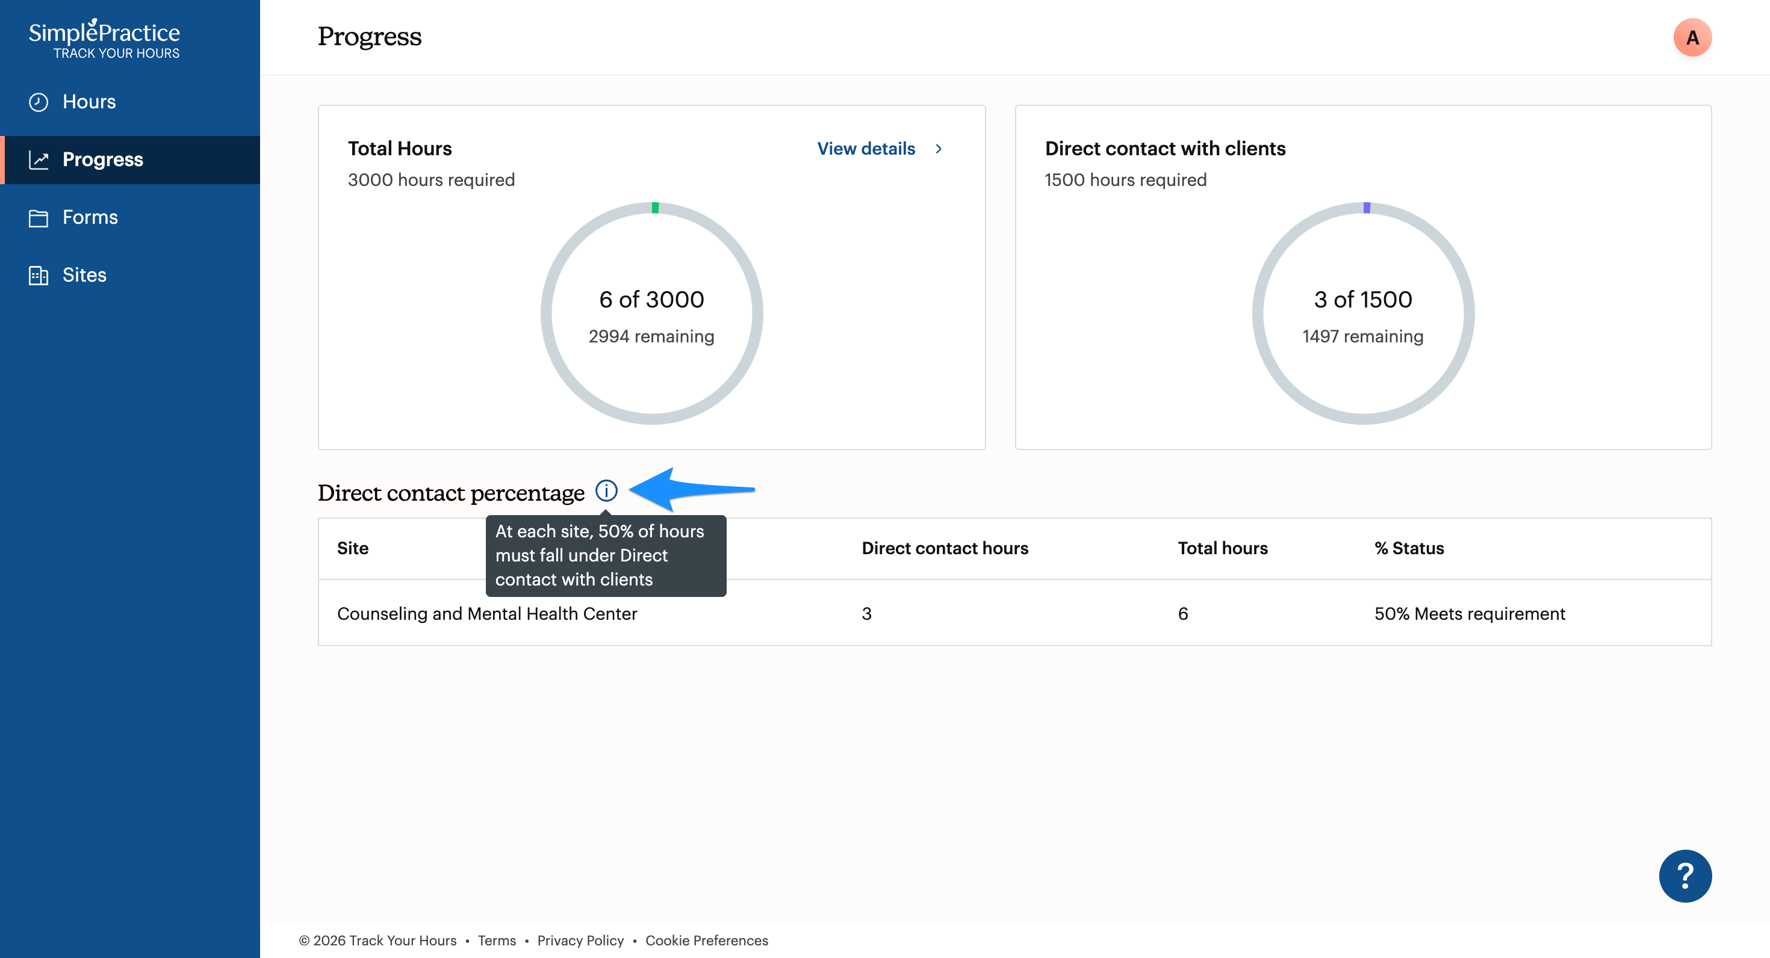Click the Direct contact hours column header
Image resolution: width=1770 pixels, height=958 pixels.
(945, 548)
